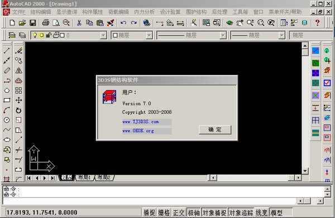Expand the layer 0 dropdown list
This screenshot has width=335, height=218.
pyautogui.click(x=103, y=35)
